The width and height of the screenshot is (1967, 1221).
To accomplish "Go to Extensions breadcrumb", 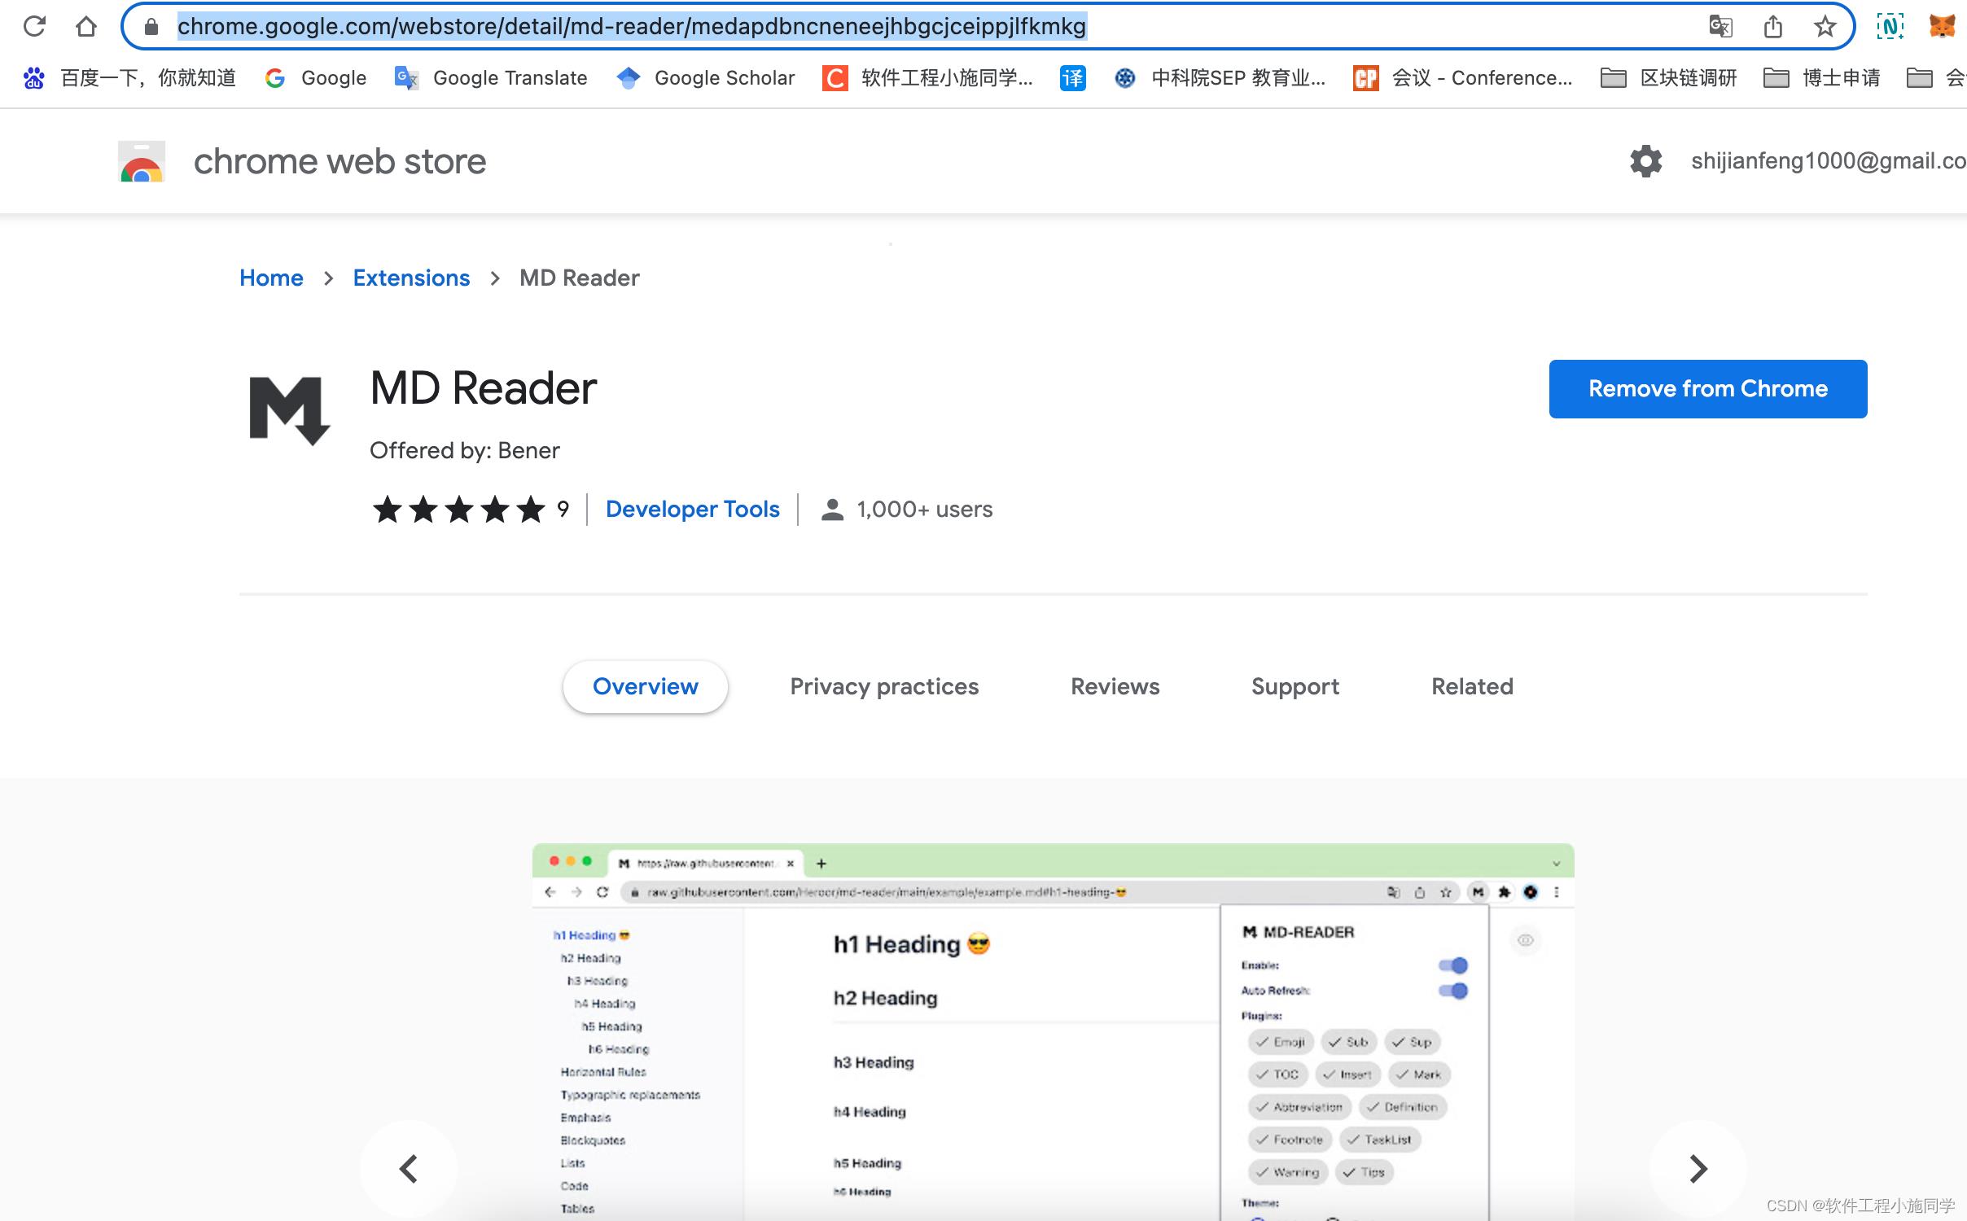I will [x=411, y=278].
